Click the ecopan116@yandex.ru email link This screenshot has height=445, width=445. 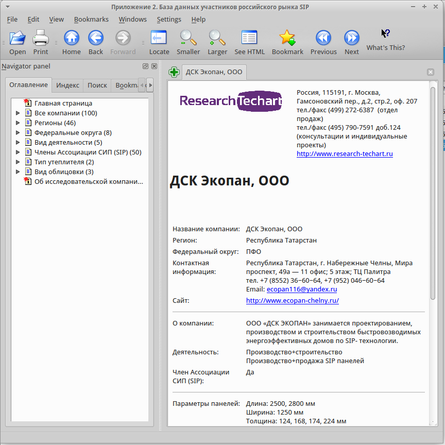302,289
